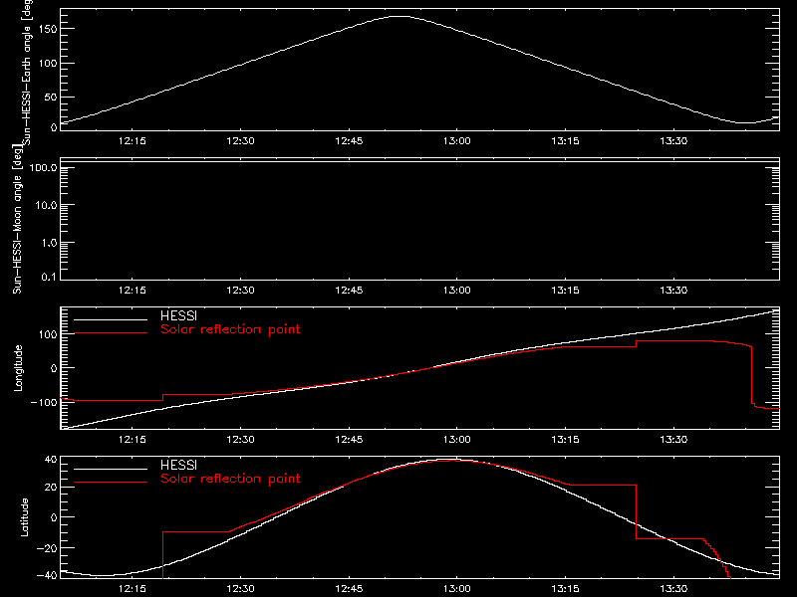
Task: Select the 50 tick on Earth angle axis
Action: 51,97
